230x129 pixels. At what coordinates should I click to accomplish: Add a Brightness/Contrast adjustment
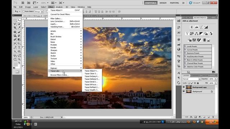click(x=192, y=27)
